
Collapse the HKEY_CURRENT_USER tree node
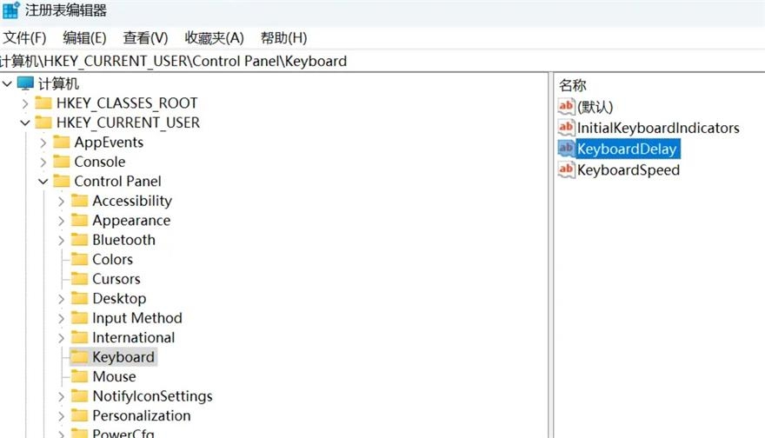click(24, 123)
